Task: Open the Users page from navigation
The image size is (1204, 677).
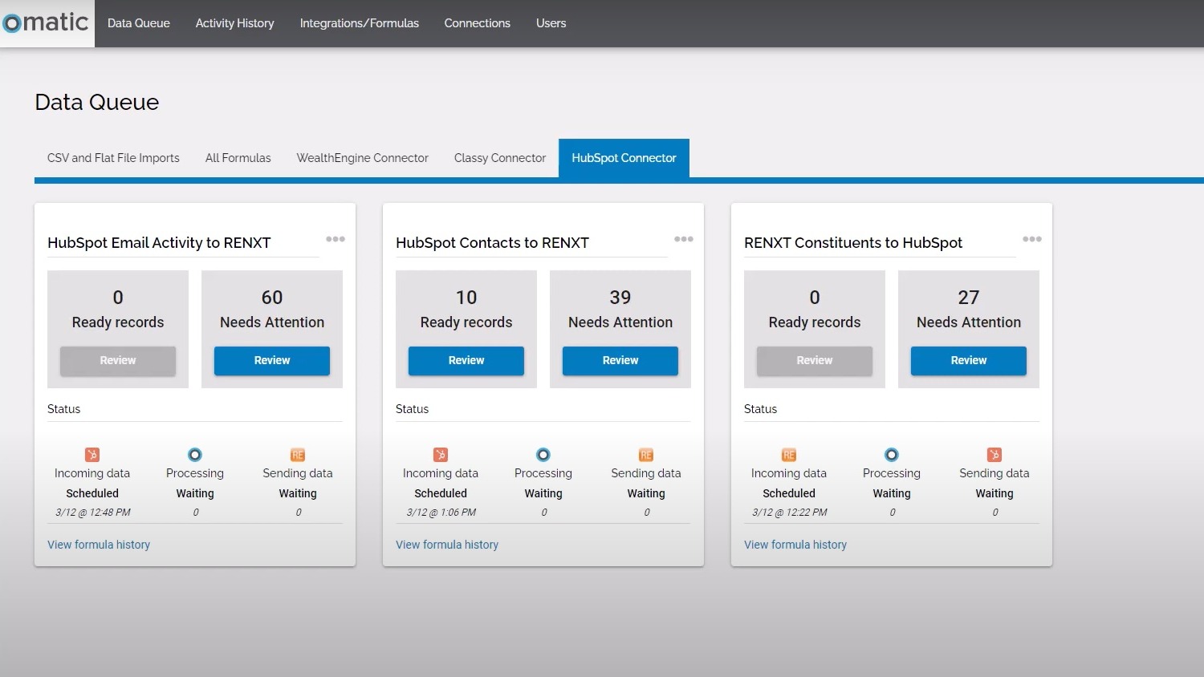Action: (551, 23)
